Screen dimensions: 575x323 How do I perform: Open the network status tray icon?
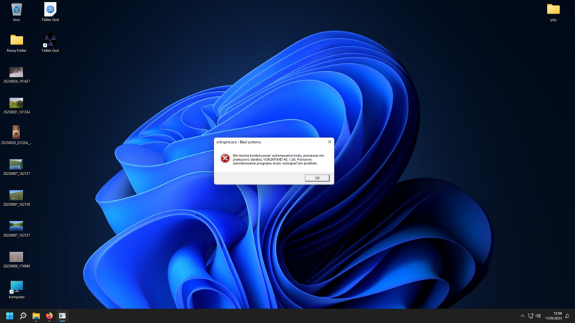[530, 316]
